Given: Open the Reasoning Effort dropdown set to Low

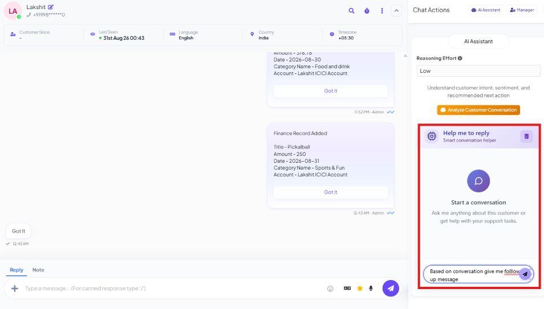Looking at the screenshot, I should point(478,71).
